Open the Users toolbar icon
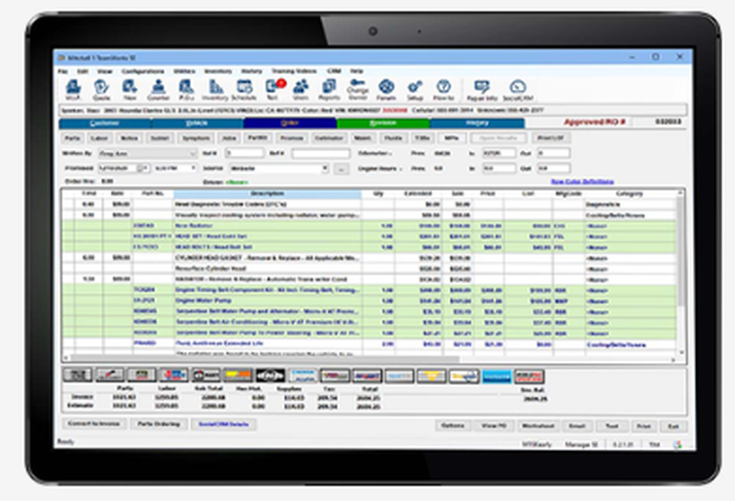 (x=301, y=90)
